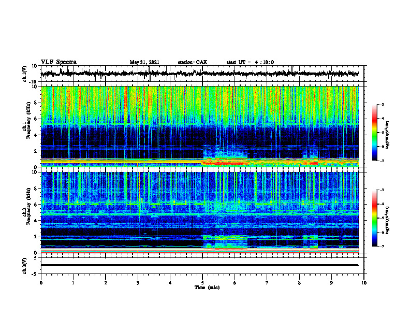Click the "8" kHz tick on ch.1 frequency axis
Image resolution: width=410 pixels, height=317 pixels.
[36, 103]
